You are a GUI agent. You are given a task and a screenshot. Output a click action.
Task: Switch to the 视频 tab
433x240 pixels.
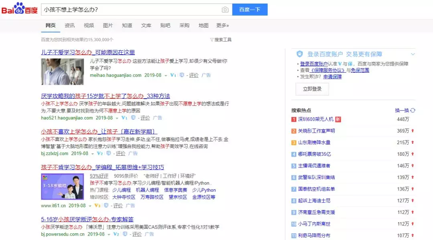89,25
